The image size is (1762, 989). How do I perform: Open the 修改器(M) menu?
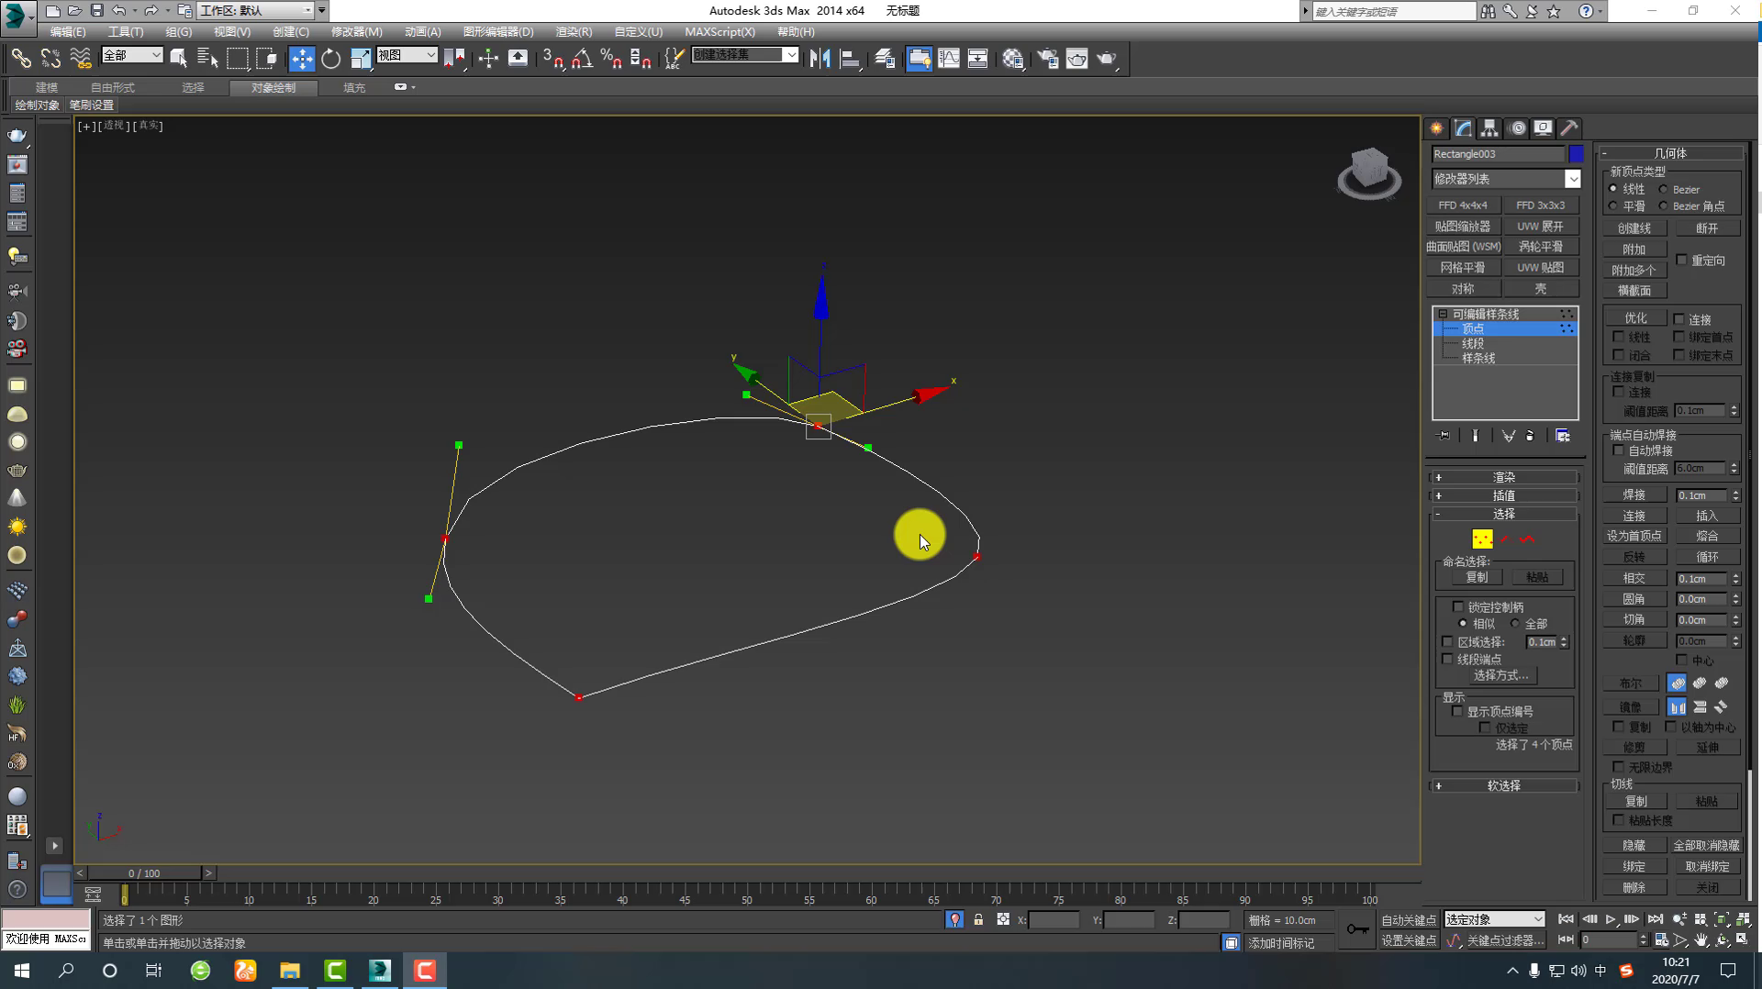coord(356,32)
